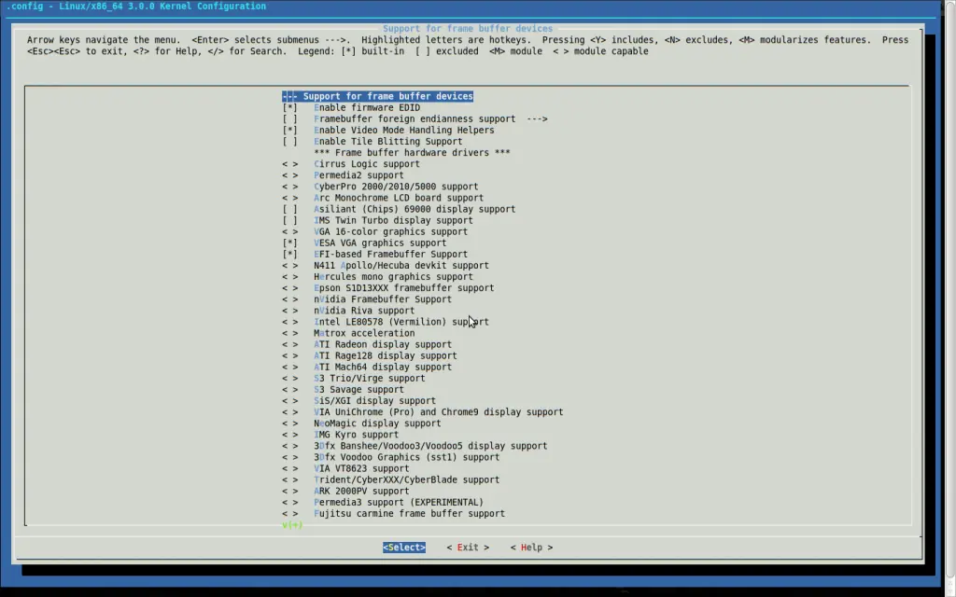The width and height of the screenshot is (956, 597).
Task: Toggle EFI-based Framebuffer Support checkbox
Action: [289, 254]
